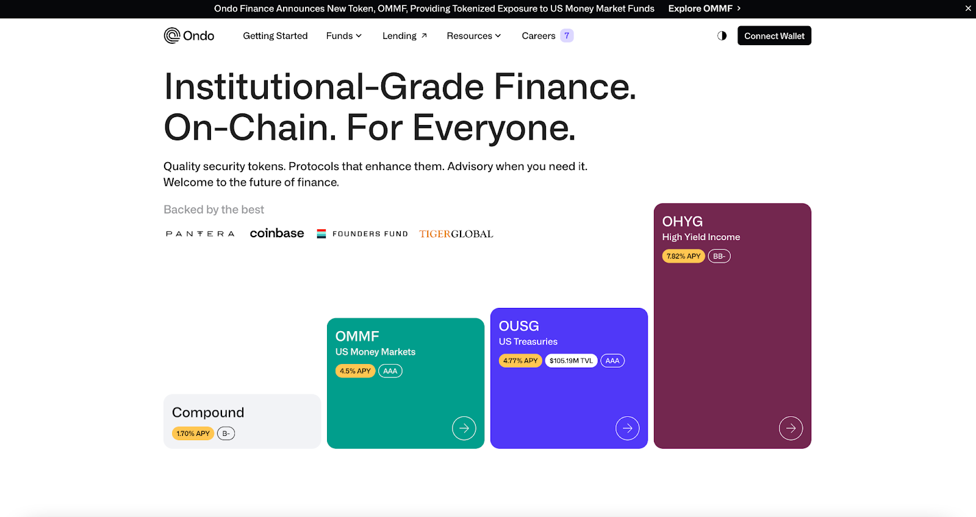Click the 7.82% APY badge
This screenshot has height=517, width=976.
683,256
